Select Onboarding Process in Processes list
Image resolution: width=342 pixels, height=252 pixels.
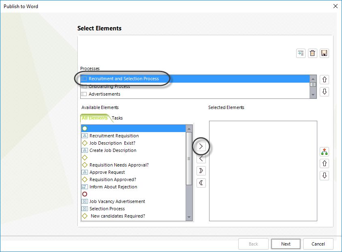195,86
